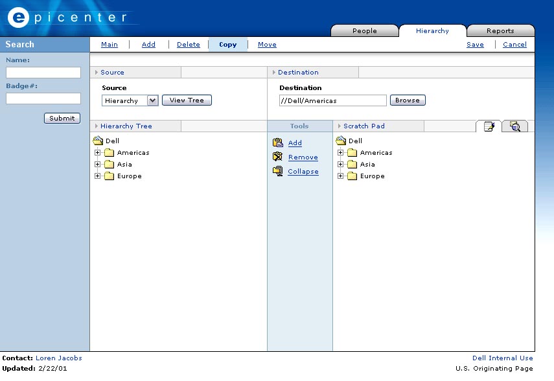
Task: Expand Asia node in Hierarchy Tree
Action: 97,165
